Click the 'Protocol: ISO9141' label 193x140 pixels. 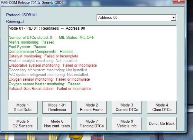22,15
